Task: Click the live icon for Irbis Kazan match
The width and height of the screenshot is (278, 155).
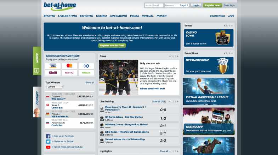Action: (102, 133)
